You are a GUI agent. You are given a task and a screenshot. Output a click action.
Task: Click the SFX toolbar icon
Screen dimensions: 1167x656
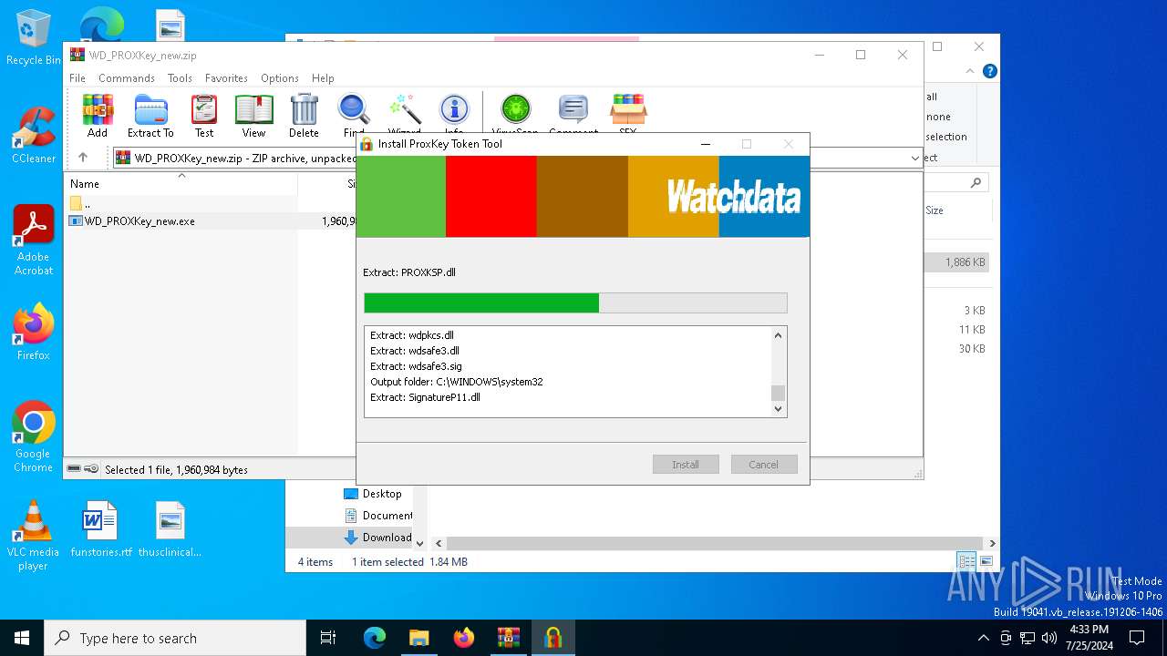tap(628, 110)
